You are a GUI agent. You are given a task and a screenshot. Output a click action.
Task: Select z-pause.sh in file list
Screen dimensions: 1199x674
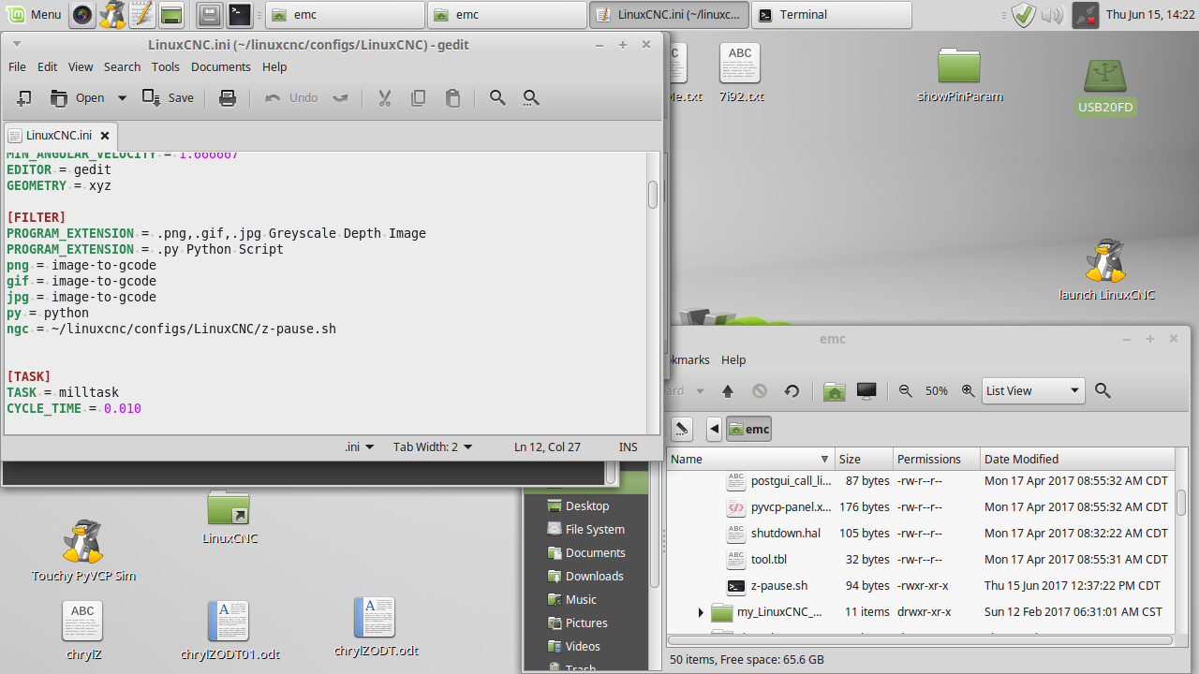pyautogui.click(x=779, y=586)
